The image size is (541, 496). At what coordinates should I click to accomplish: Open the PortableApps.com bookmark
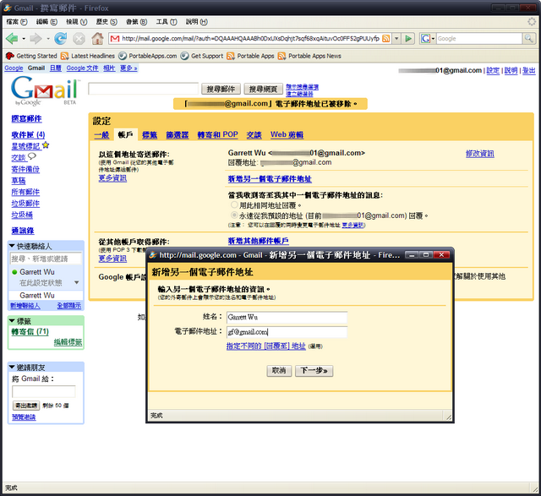click(148, 56)
